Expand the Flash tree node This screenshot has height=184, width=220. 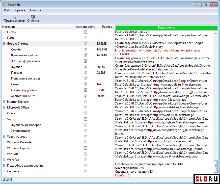click(x=4, y=38)
